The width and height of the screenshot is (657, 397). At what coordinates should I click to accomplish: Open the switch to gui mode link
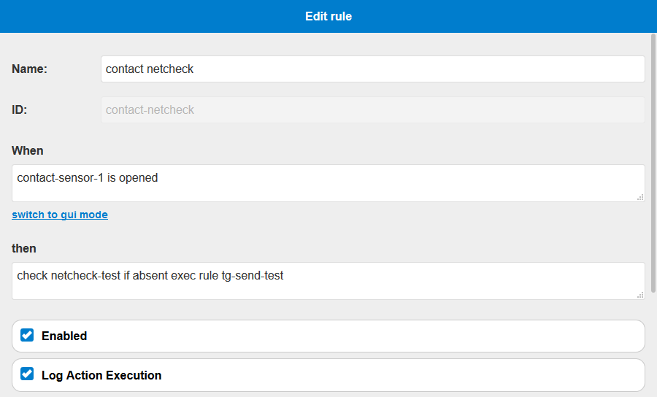pos(60,215)
